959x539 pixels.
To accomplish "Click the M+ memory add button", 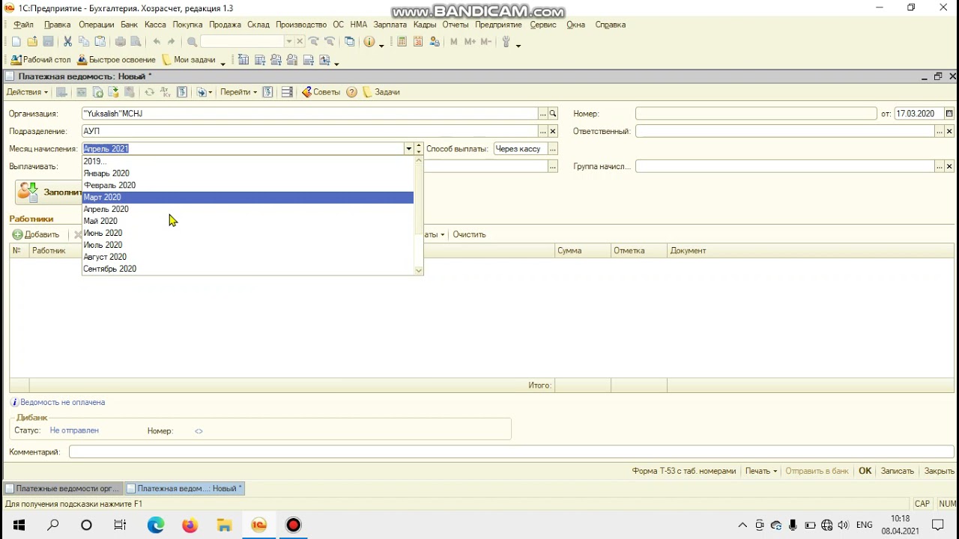I will pyautogui.click(x=471, y=42).
